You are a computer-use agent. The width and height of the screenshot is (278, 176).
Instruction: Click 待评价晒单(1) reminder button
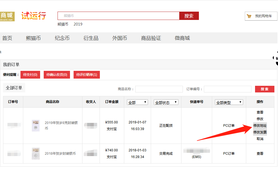tap(87, 75)
